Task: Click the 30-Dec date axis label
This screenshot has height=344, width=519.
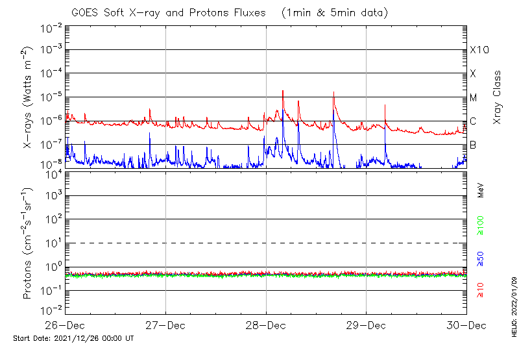Action: (466, 325)
